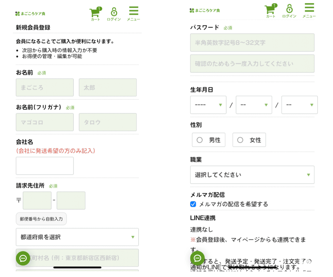Open the hamburger メニュー icon
Image resolution: width=333 pixels, height=277 pixels.
(x=133, y=10)
